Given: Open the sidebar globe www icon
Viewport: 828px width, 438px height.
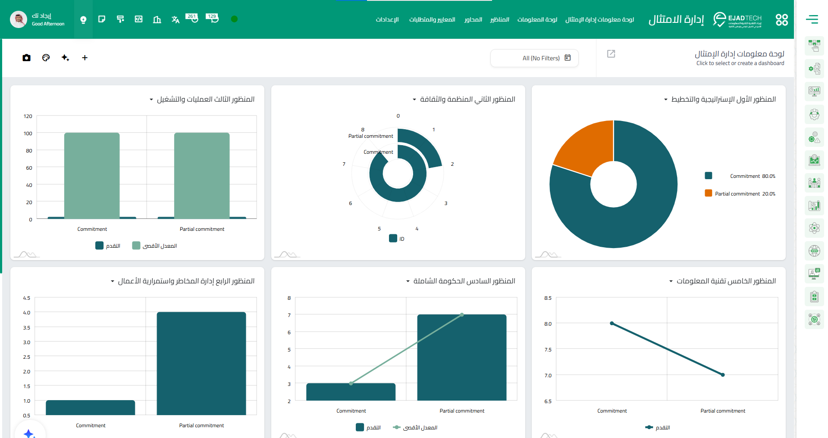Looking at the screenshot, I should coord(814,251).
